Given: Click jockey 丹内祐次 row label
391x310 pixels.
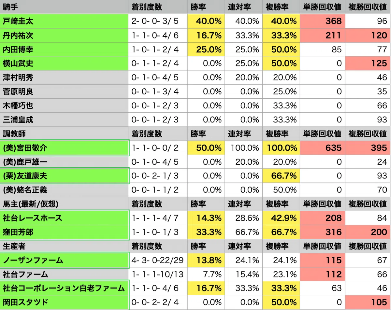Looking at the screenshot, I should pos(64,35).
